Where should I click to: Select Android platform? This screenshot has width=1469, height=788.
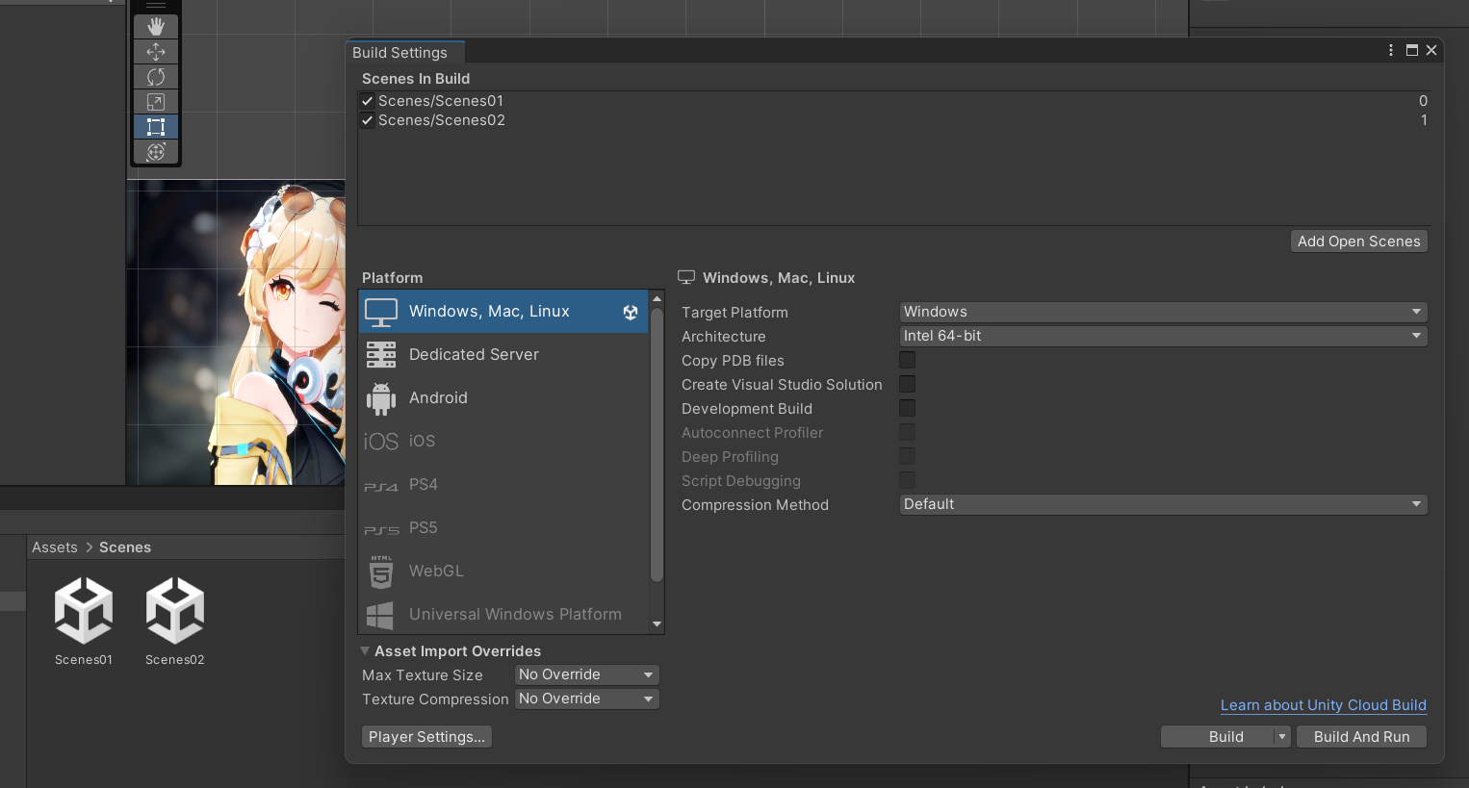(503, 398)
